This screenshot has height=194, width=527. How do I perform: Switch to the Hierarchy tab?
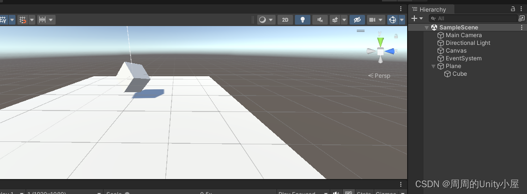432,10
